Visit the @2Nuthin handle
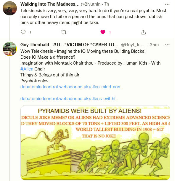 91,4
